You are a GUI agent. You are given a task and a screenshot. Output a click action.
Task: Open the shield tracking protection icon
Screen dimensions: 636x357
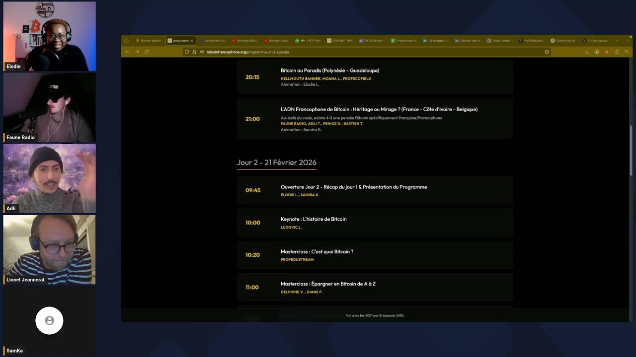click(187, 52)
